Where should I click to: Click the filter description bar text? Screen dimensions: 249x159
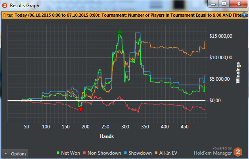pos(125,15)
